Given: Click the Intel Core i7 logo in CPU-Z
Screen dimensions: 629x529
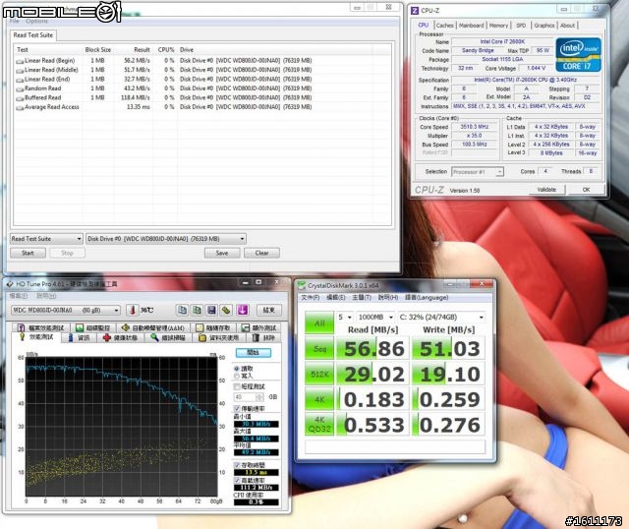Looking at the screenshot, I should [x=578, y=55].
